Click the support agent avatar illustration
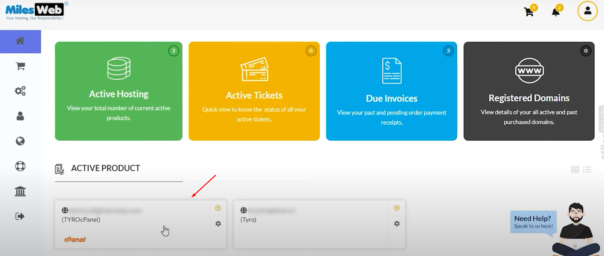Screen dimensions: 604x256 (576, 229)
